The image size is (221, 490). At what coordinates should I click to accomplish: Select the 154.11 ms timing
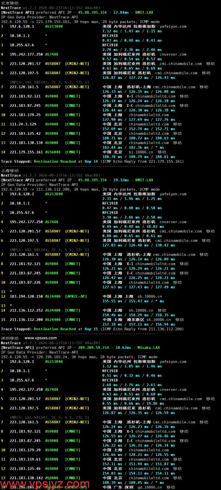pos(166,473)
